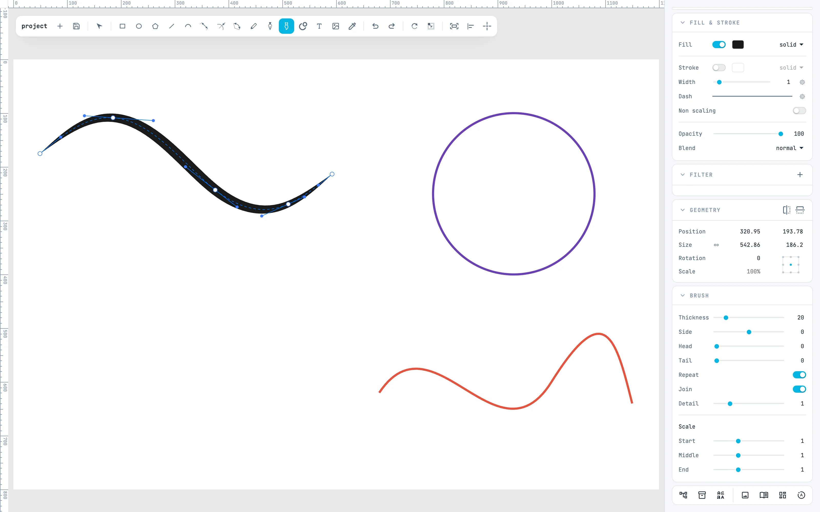Select the arrow pointer tool
The width and height of the screenshot is (820, 512).
pos(99,26)
